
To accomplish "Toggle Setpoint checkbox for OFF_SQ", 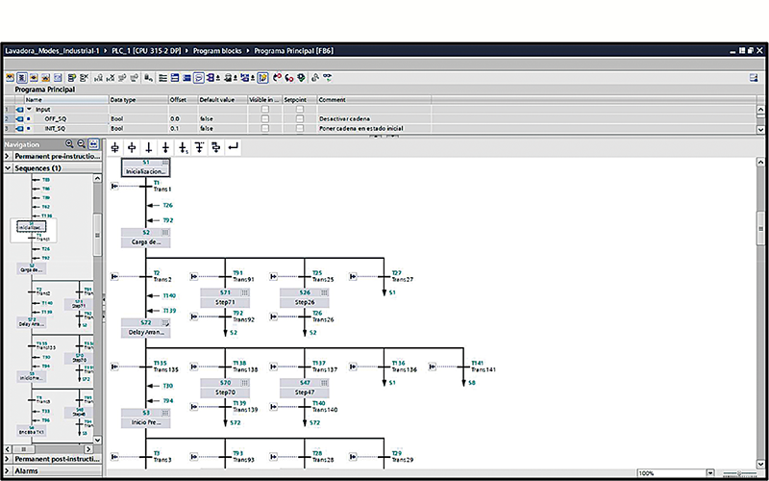I will [299, 118].
